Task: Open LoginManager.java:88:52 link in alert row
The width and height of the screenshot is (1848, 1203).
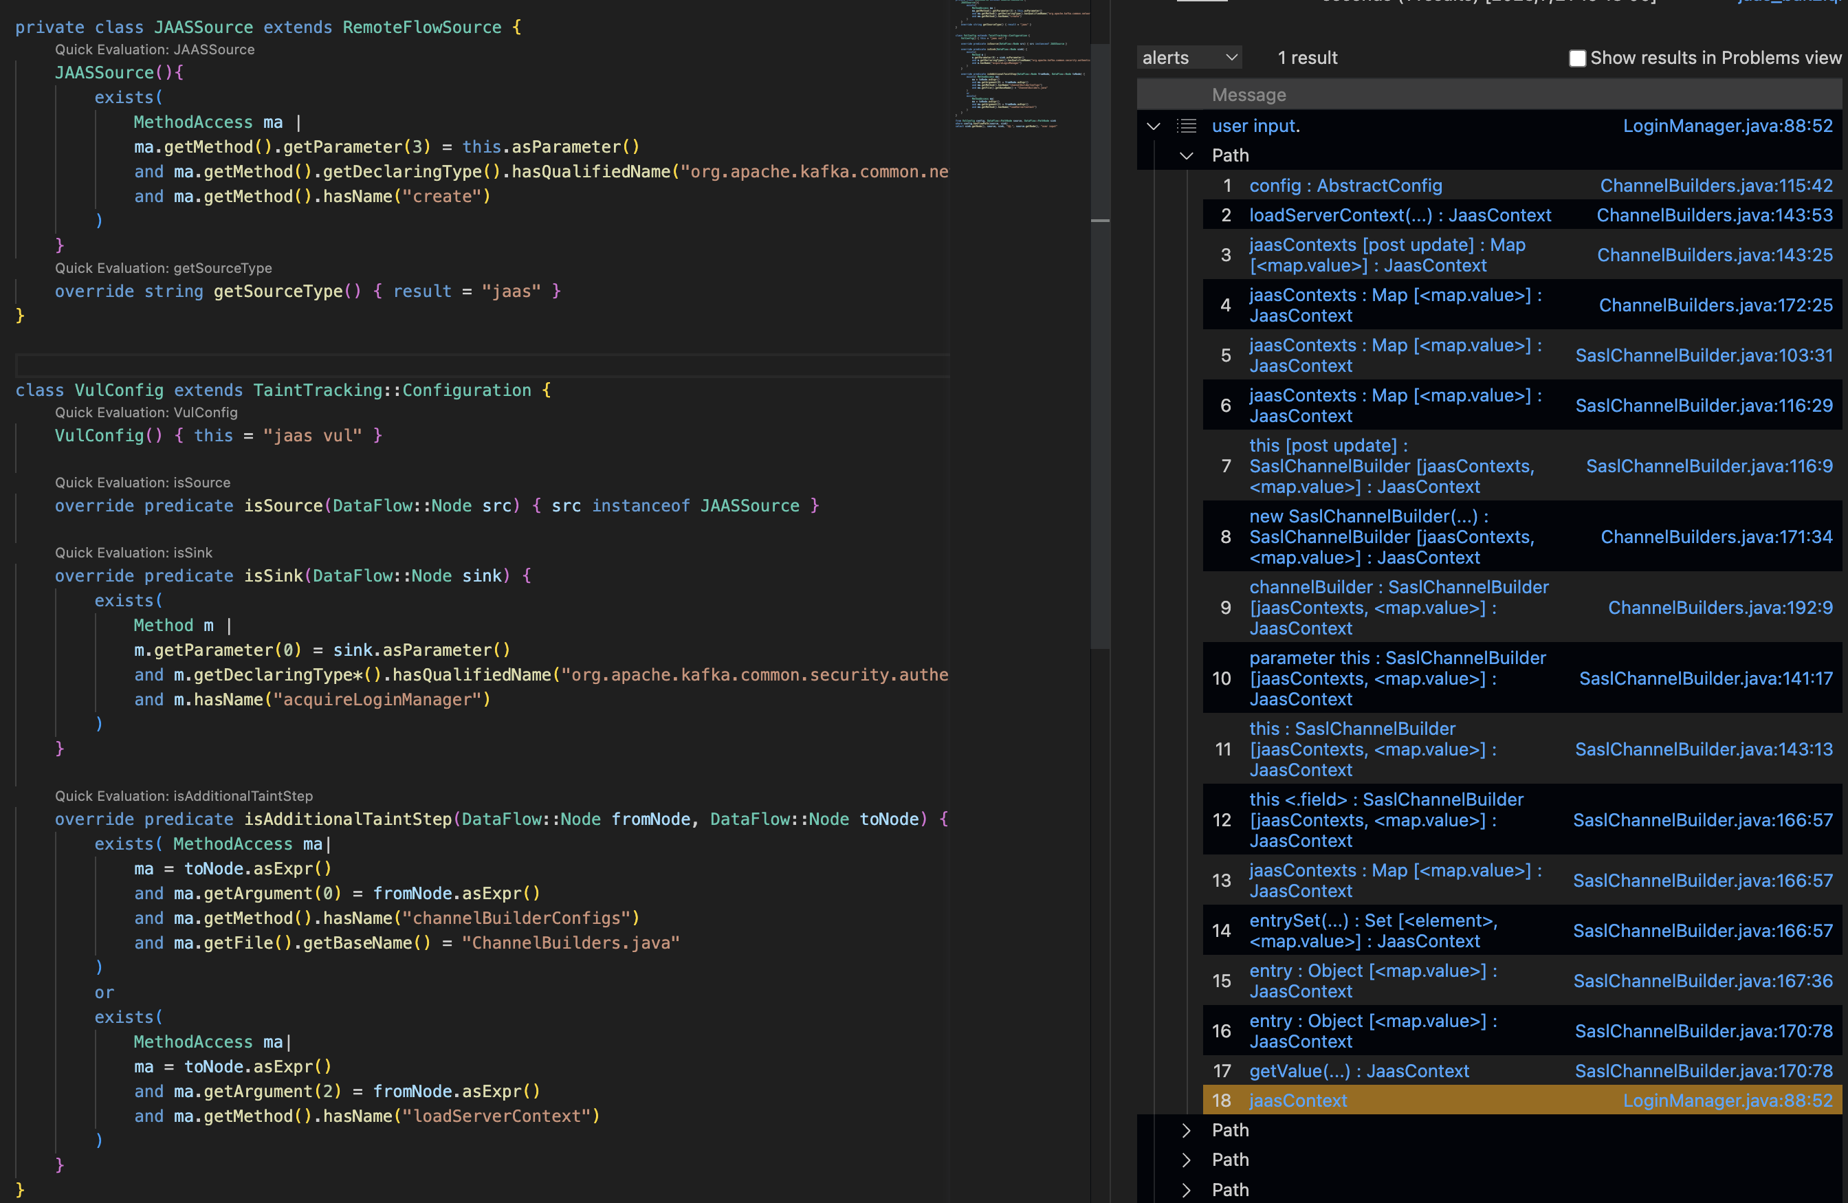Action: point(1728,126)
